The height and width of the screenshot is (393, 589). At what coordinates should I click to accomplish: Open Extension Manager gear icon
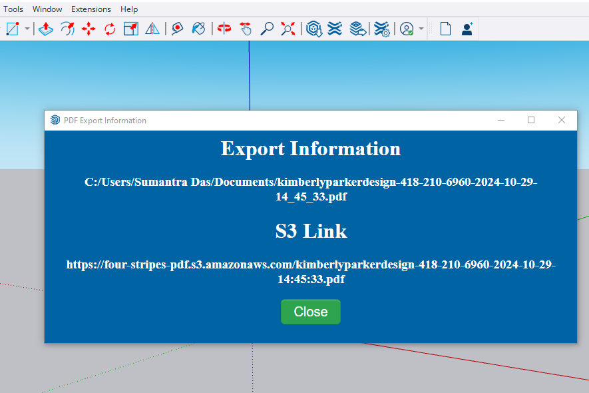(x=381, y=29)
